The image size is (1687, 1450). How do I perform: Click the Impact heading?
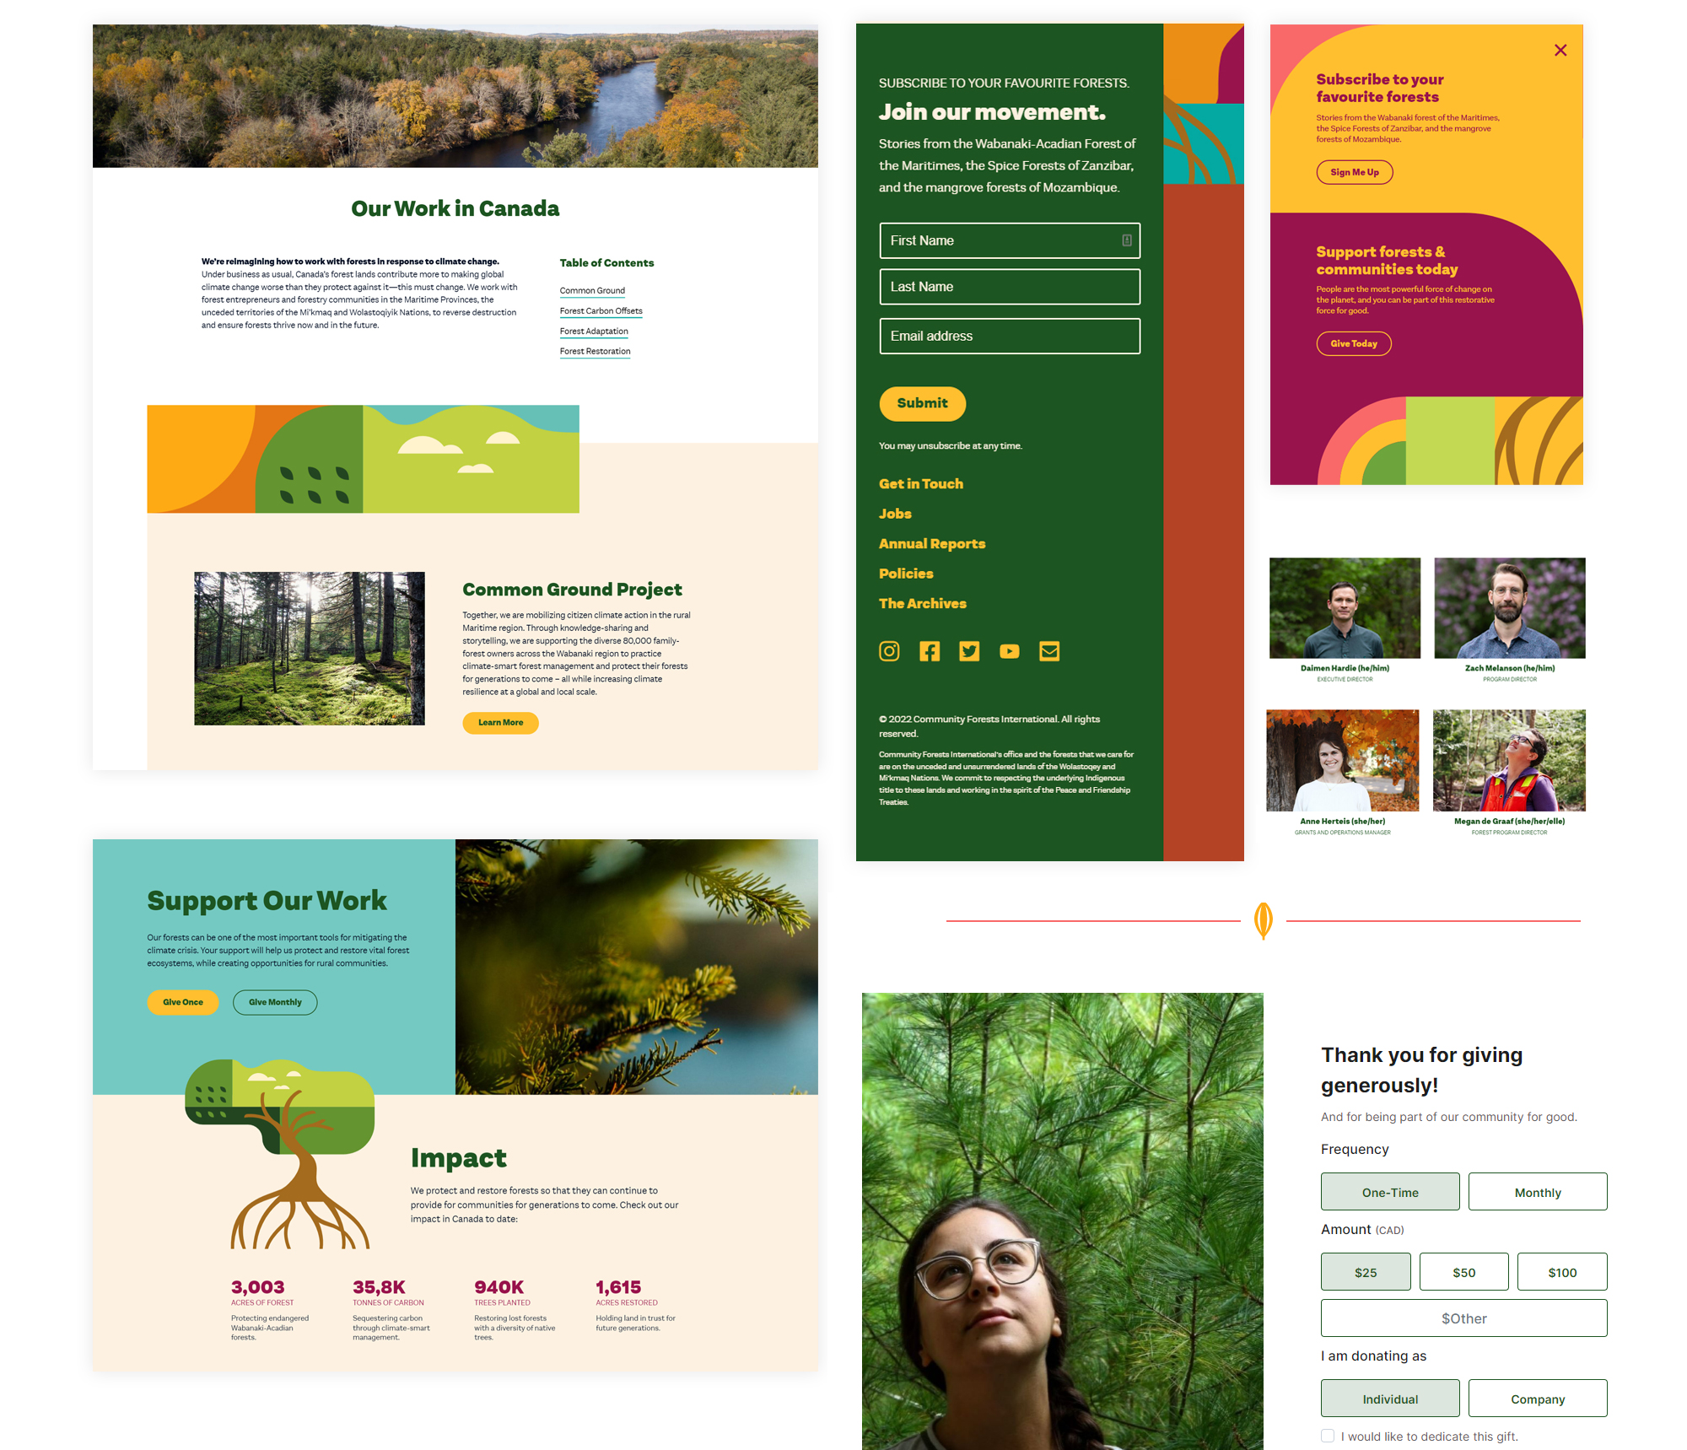[459, 1159]
